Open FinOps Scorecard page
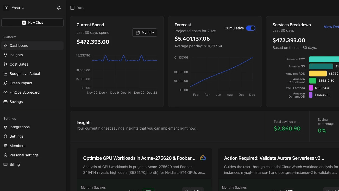Viewport: 339px width, 191px height. (33, 92)
